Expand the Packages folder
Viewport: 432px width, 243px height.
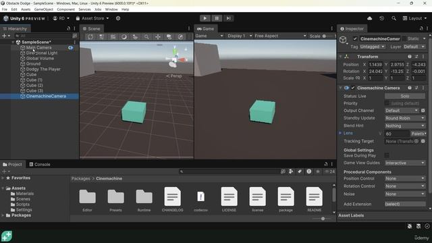3,215
